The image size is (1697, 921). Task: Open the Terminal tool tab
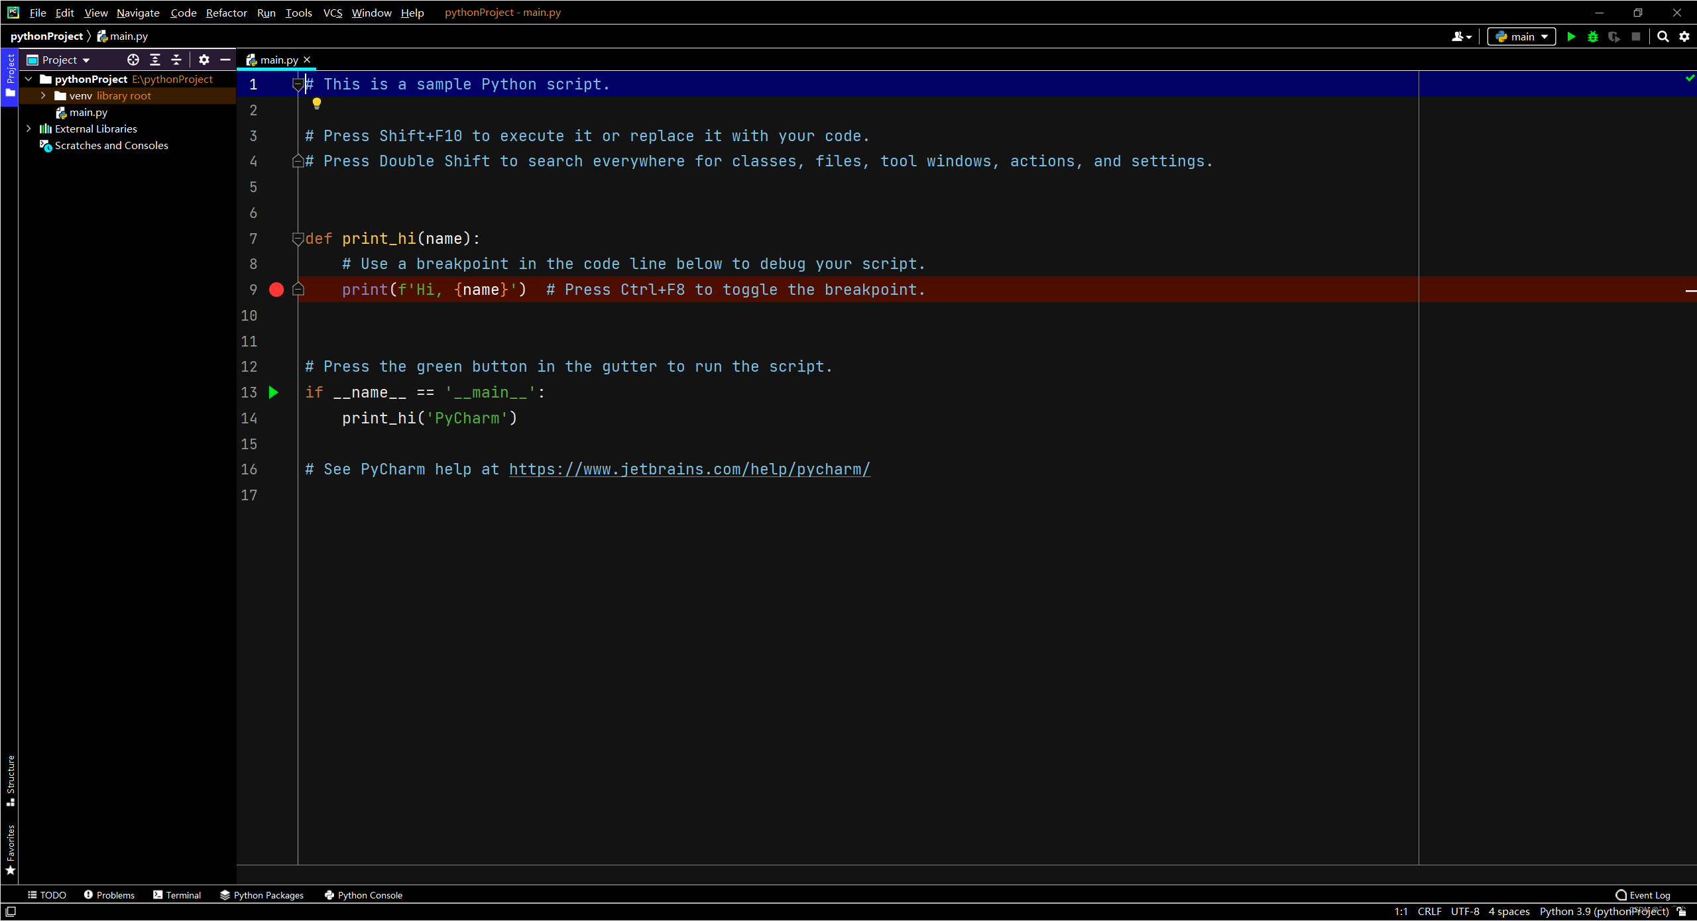click(177, 895)
